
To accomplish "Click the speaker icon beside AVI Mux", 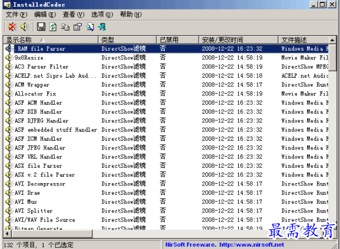I will click(x=9, y=202).
